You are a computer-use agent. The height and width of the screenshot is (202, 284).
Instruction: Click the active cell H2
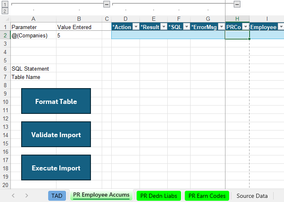[x=237, y=35]
